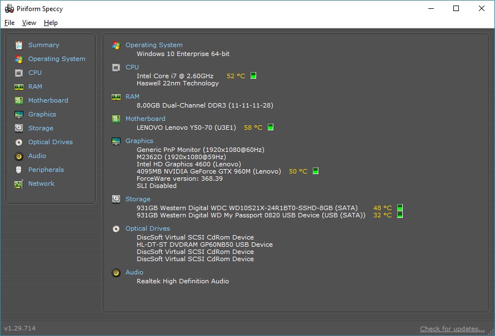Click the Speccy app icon in title bar
This screenshot has height=336, width=495.
coord(9,8)
